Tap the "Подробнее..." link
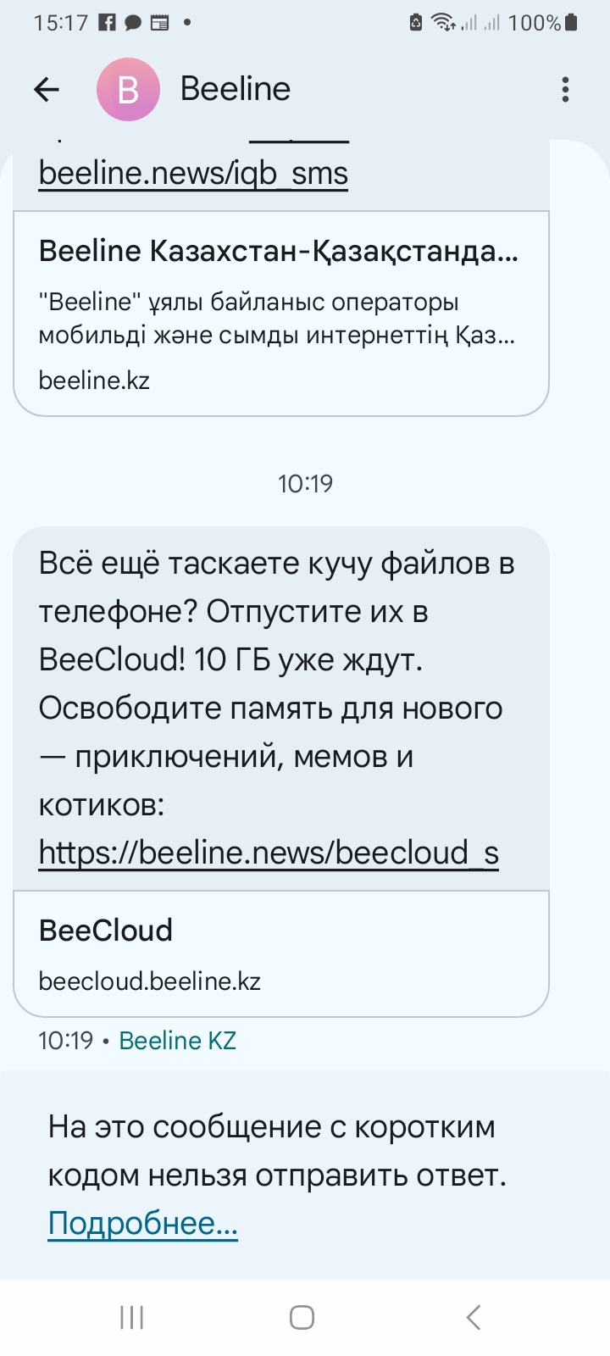The height and width of the screenshot is (1356, 610). 142,1223
